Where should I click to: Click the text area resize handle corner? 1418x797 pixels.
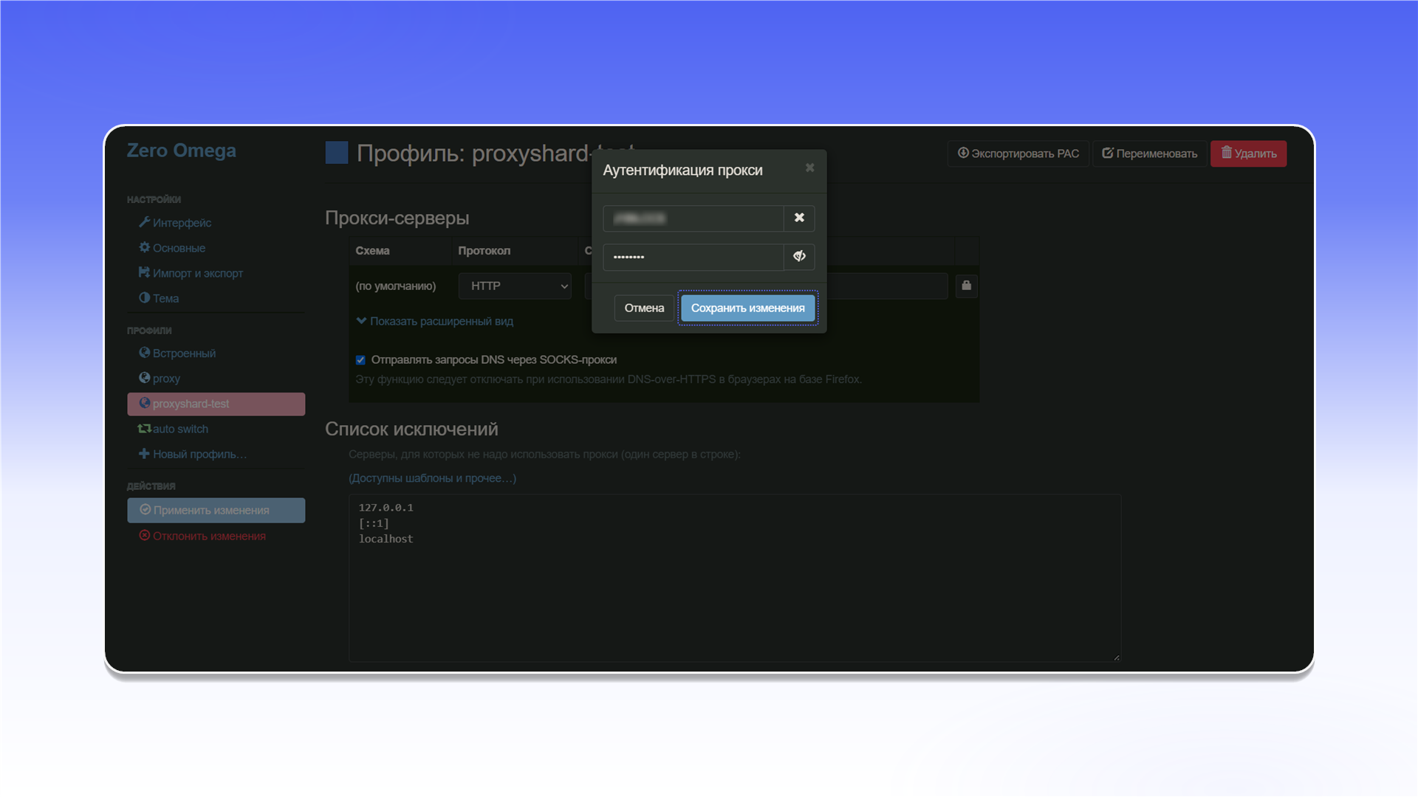(1116, 658)
